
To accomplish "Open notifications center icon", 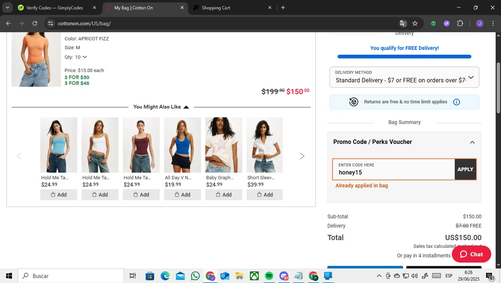I will 490,276.
